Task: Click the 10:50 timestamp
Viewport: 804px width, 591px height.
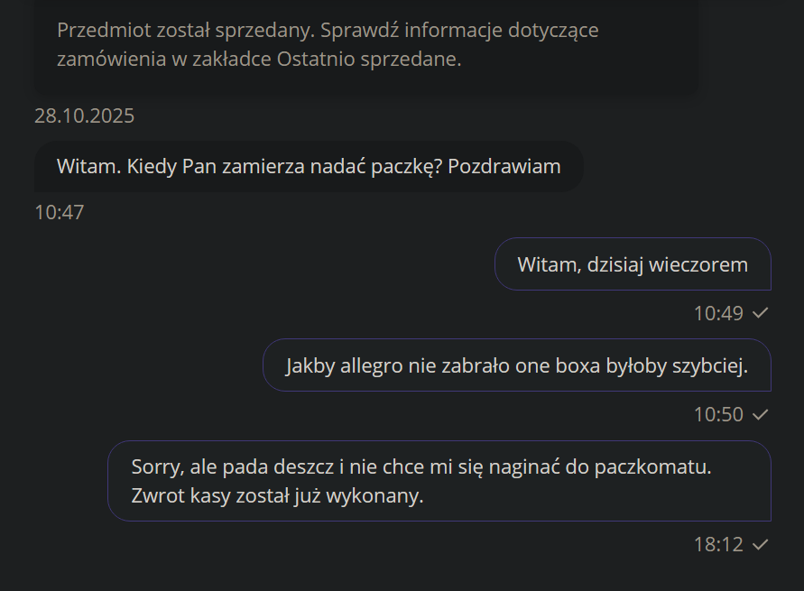Action: click(x=718, y=414)
